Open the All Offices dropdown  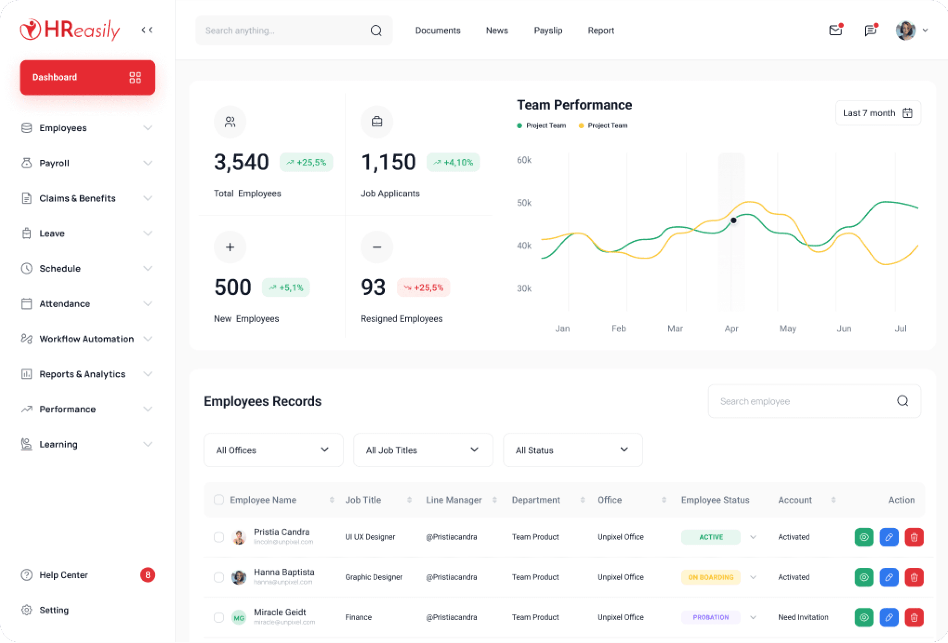(x=273, y=450)
